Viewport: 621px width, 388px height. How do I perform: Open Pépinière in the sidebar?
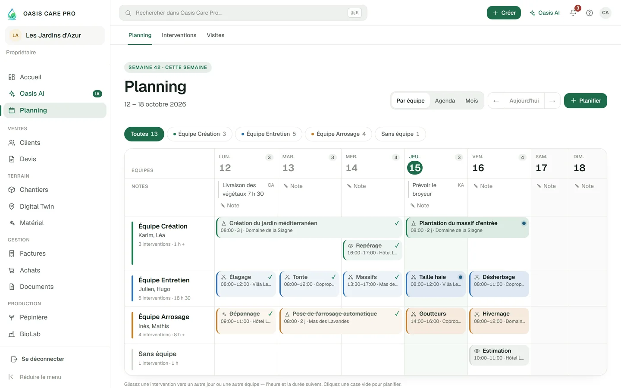click(55, 317)
